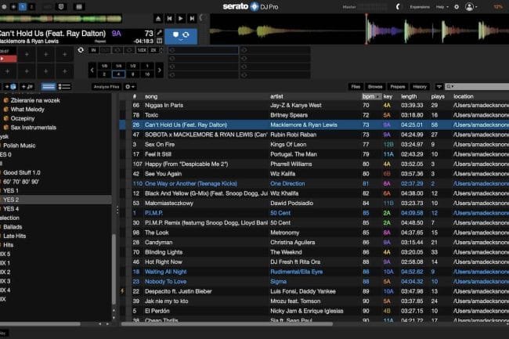Click the library horizontal scrollbar
The height and width of the screenshot is (339, 509).
(x=227, y=324)
